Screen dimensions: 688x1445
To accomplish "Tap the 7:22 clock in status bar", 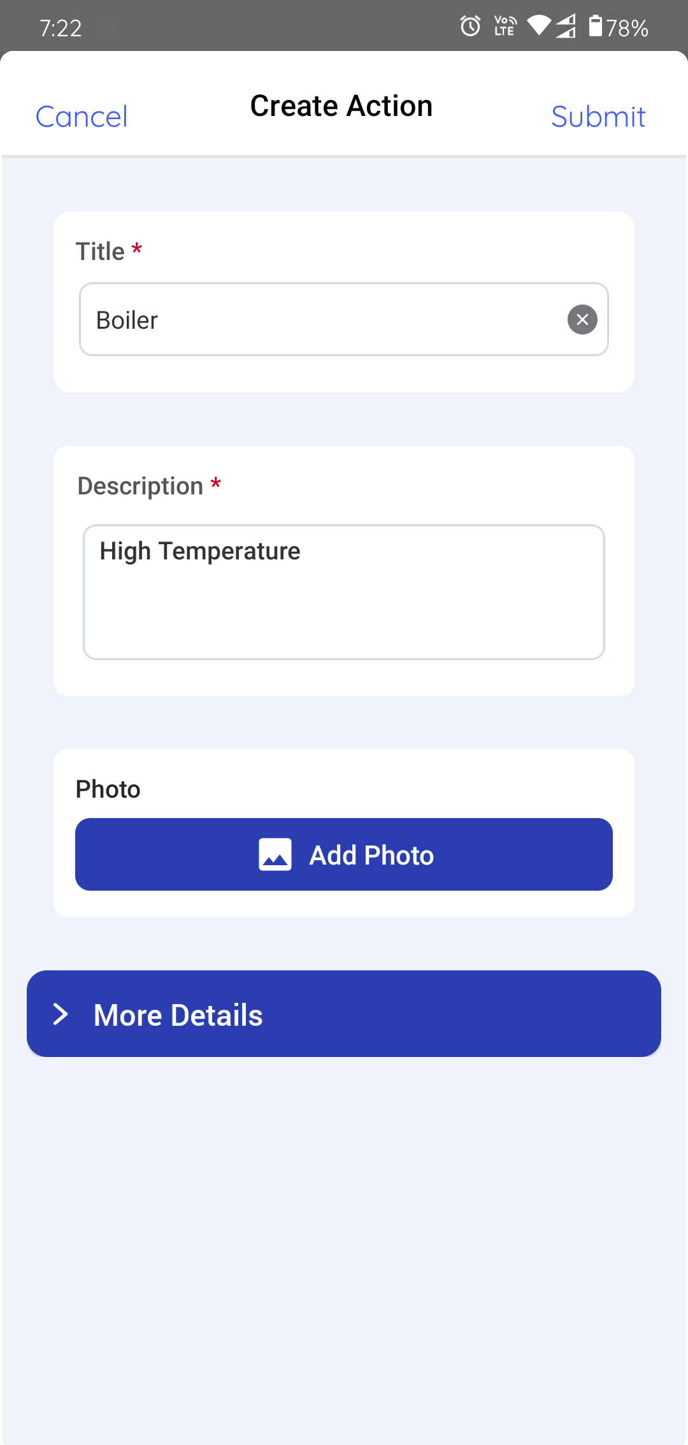I will tap(61, 28).
